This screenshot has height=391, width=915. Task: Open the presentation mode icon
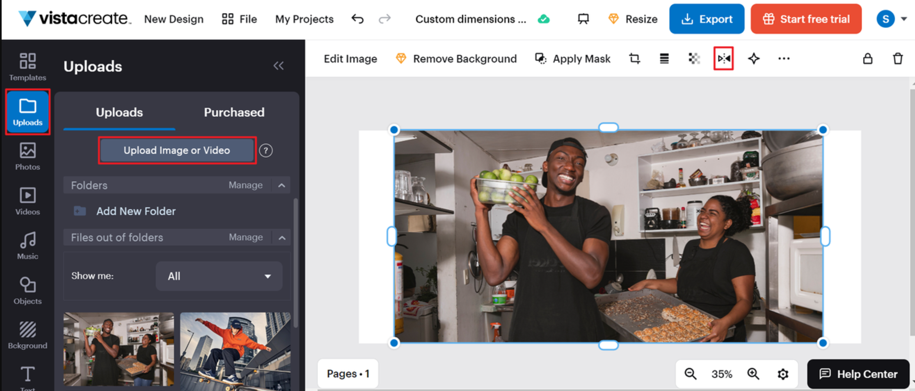click(x=583, y=19)
